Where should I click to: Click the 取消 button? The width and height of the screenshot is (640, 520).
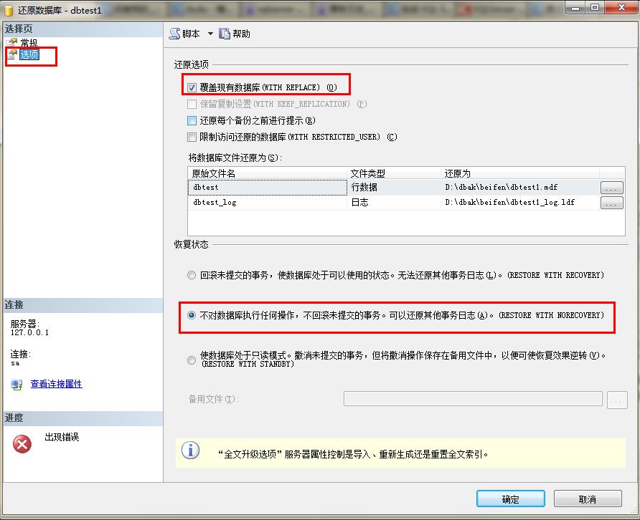click(588, 499)
